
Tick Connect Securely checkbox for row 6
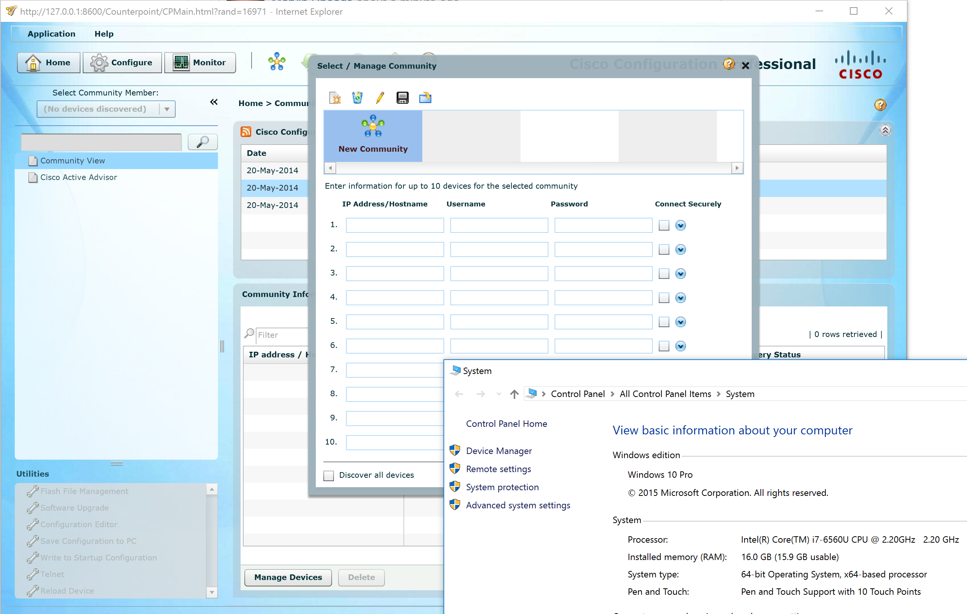[664, 346]
